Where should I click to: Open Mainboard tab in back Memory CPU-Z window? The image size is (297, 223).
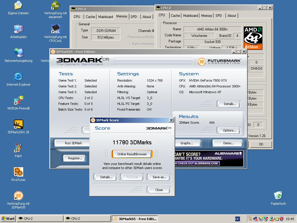pos(106,17)
